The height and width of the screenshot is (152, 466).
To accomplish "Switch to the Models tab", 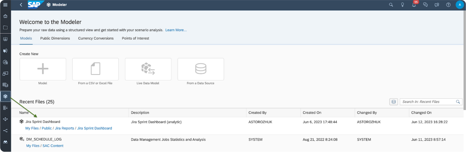I will [x=26, y=38].
